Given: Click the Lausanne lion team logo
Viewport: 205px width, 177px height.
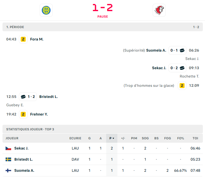Looking at the screenshot, I should click(159, 10).
